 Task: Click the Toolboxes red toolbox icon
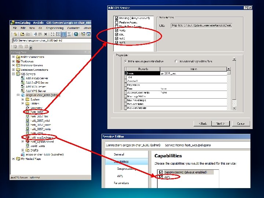18,61
